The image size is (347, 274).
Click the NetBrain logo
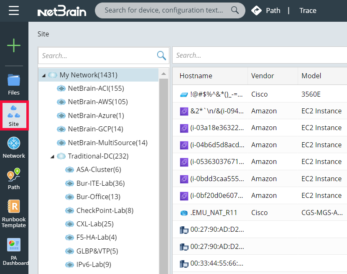[62, 11]
